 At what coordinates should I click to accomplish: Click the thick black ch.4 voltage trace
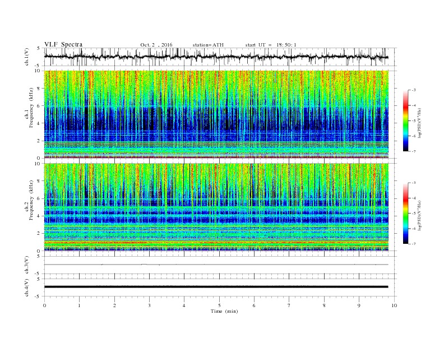216,287
